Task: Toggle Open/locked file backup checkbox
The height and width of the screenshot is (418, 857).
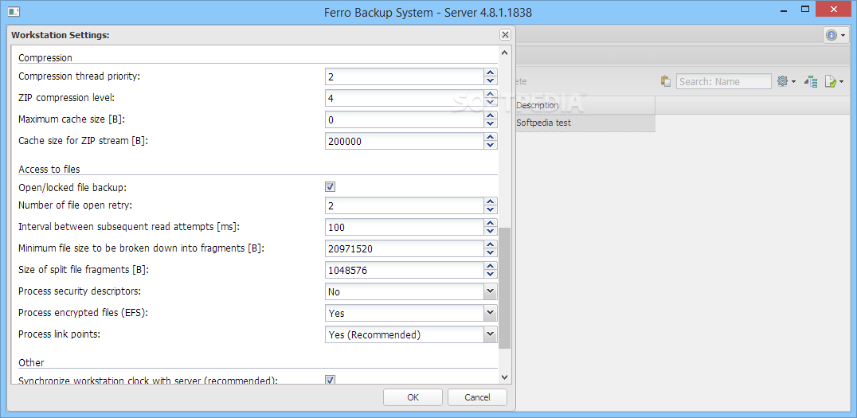Action: coord(330,187)
